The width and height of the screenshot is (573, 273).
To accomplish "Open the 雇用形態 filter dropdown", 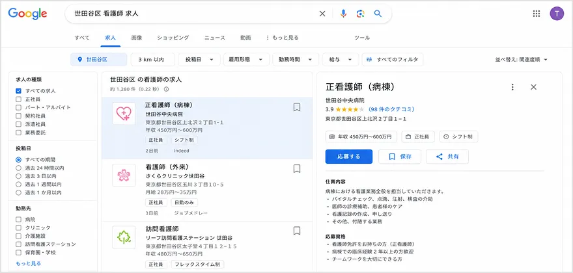I will click(246, 60).
